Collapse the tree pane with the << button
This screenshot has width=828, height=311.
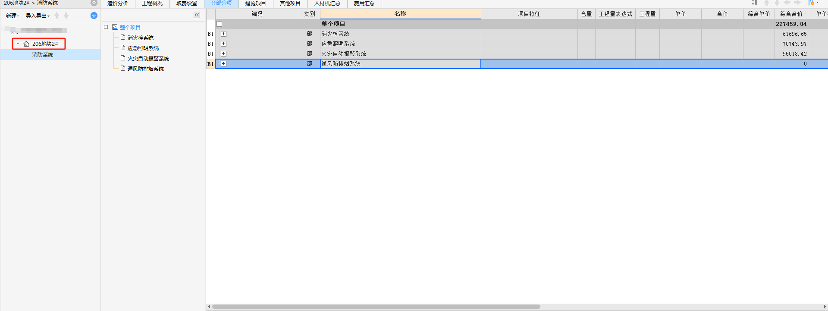pyautogui.click(x=197, y=15)
